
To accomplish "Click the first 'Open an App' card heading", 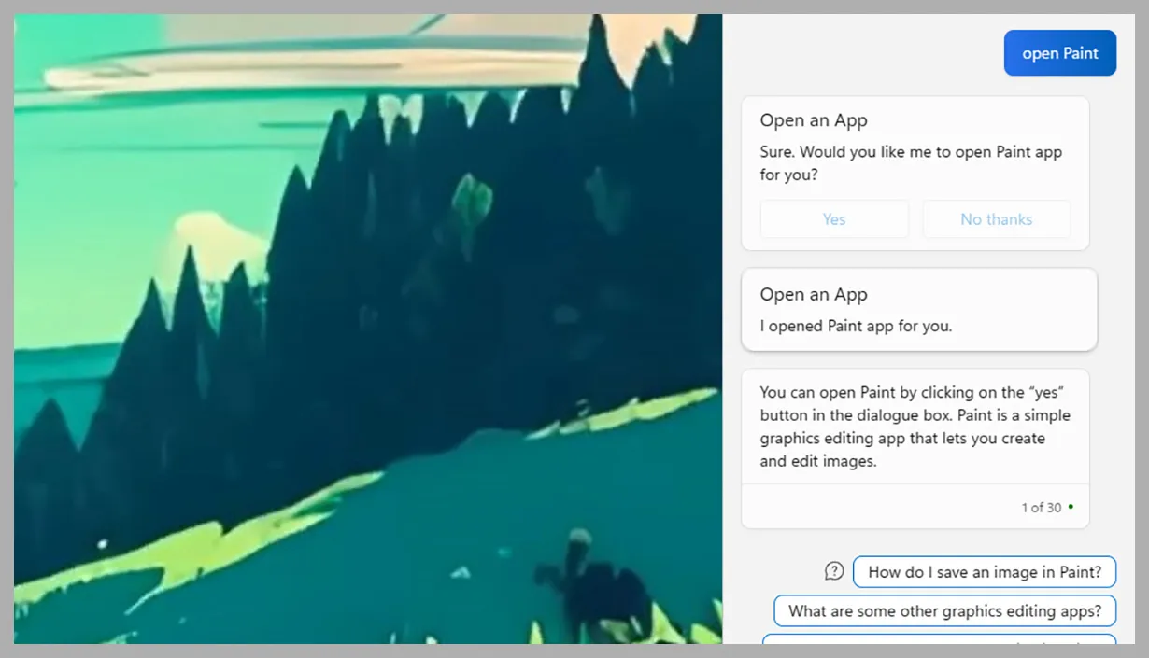I will (814, 120).
